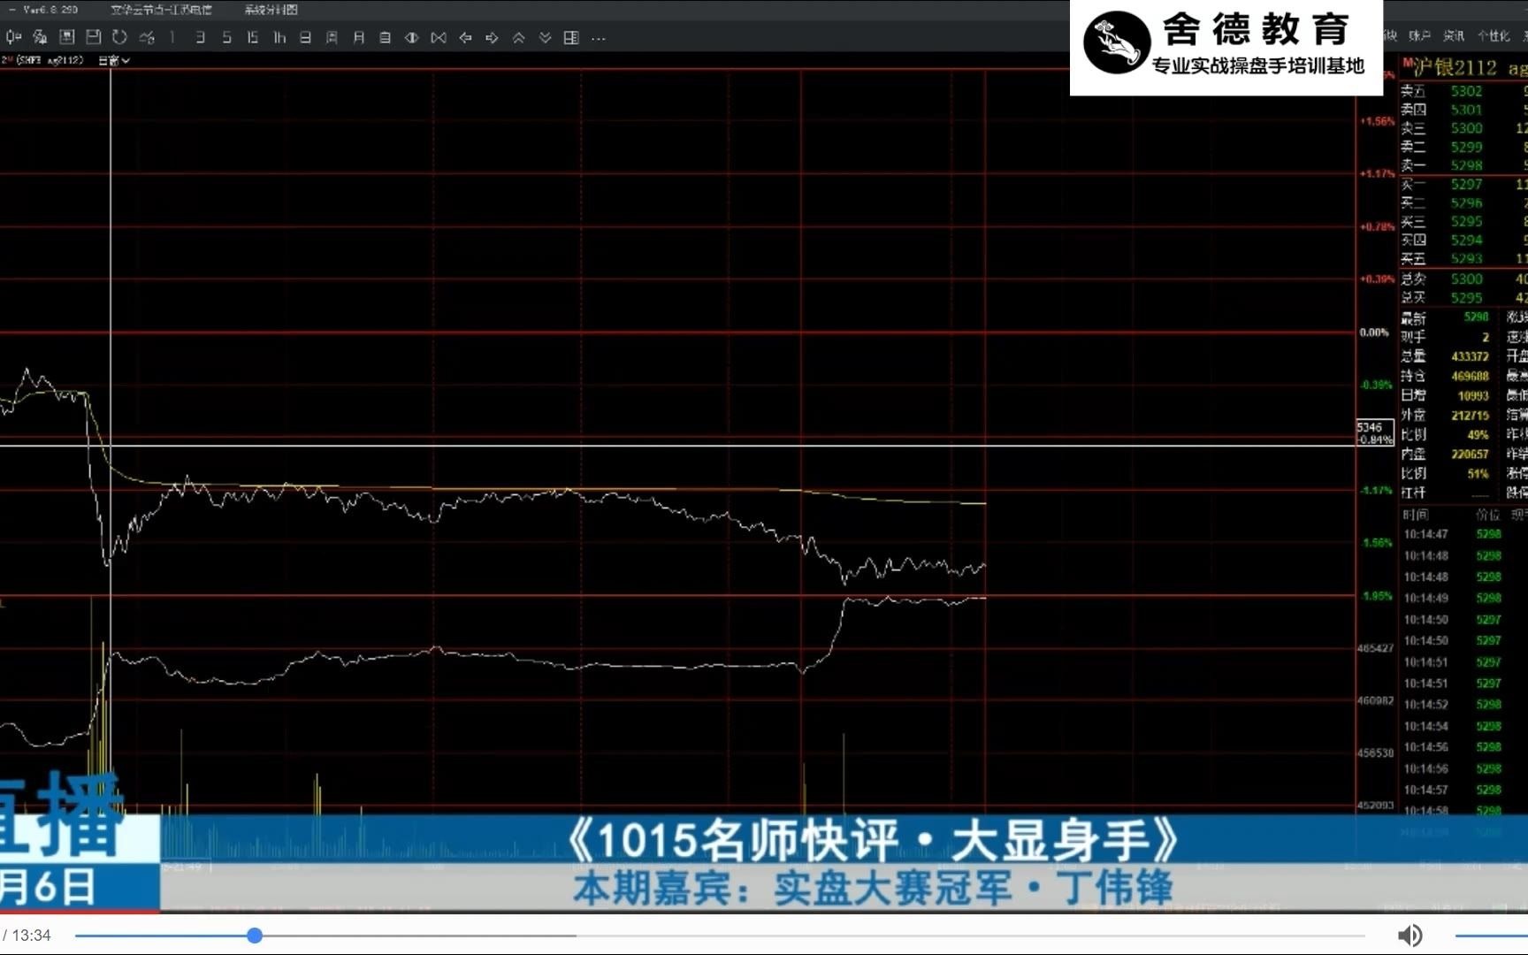Open the 资讯 menu

pyautogui.click(x=1454, y=35)
